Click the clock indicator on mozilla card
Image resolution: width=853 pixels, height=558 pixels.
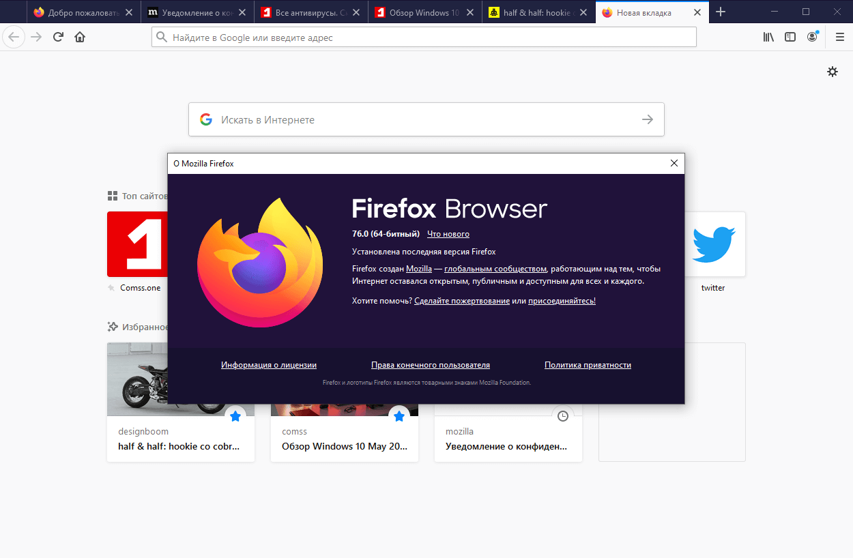pos(563,415)
